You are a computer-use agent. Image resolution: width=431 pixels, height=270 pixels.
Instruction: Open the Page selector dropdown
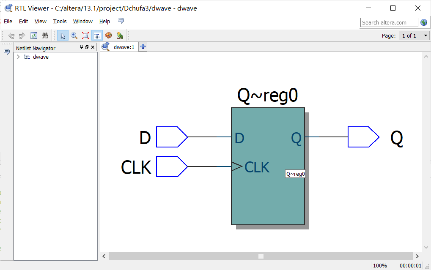[x=414, y=35]
